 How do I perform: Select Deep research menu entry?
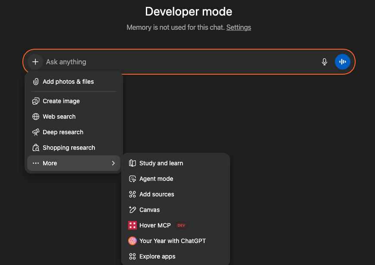click(x=74, y=132)
